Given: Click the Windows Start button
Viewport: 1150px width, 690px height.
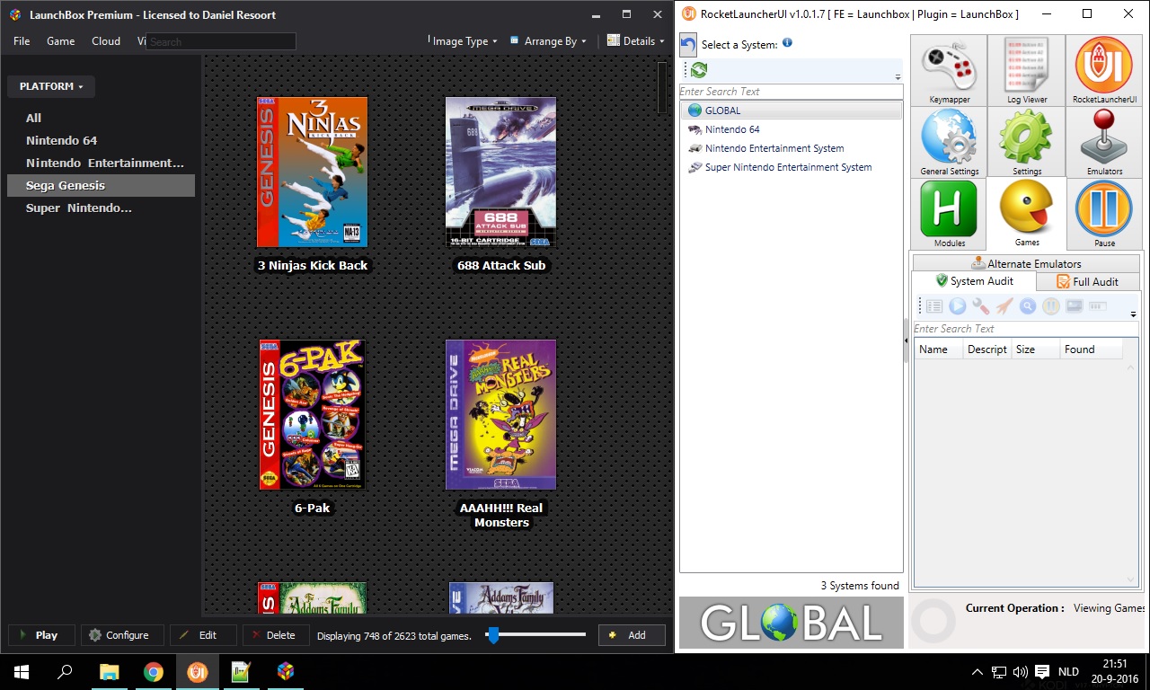Looking at the screenshot, I should pos(22,671).
